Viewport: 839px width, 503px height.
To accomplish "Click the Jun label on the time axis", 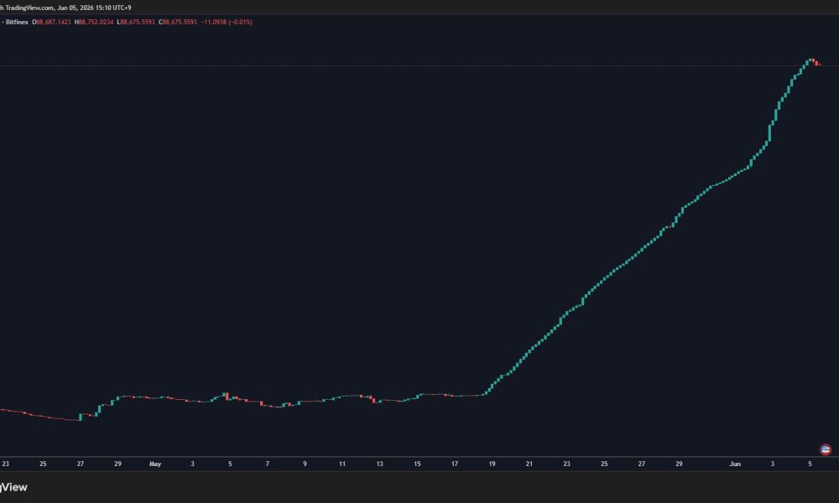I will click(x=735, y=464).
